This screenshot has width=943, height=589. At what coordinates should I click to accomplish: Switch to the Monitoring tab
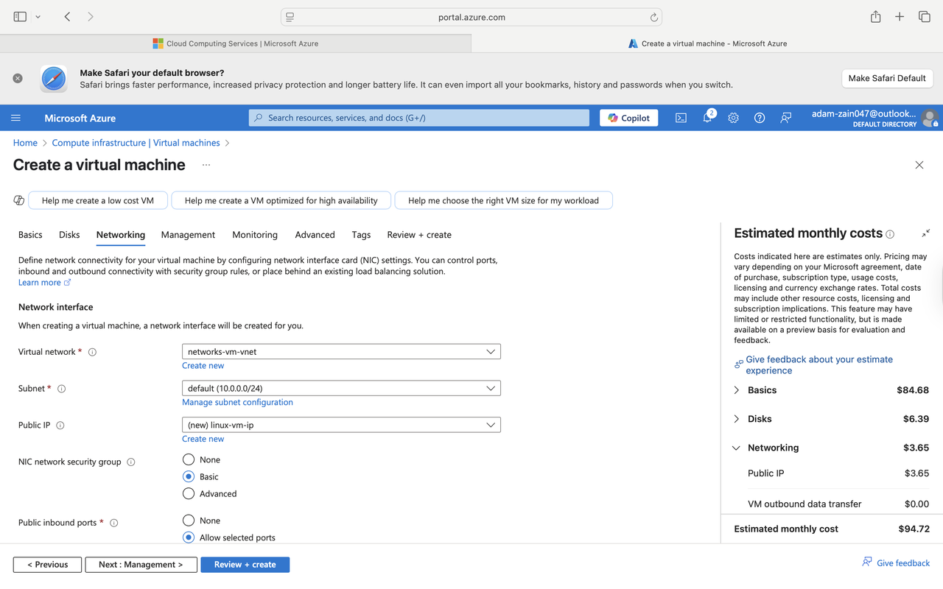tap(255, 235)
